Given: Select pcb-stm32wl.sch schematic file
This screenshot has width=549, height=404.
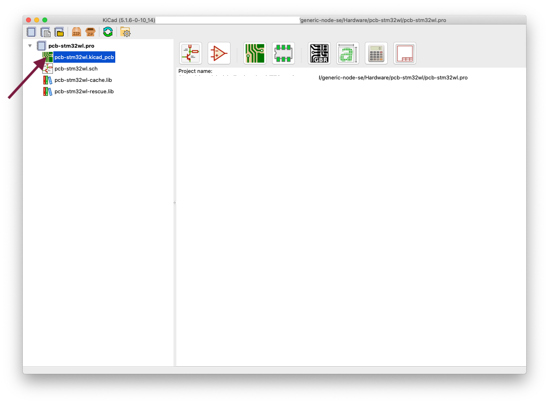Looking at the screenshot, I should pos(76,68).
